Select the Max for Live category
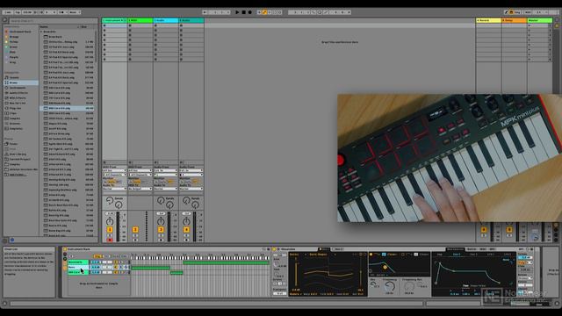The height and width of the screenshot is (316, 562). [18, 103]
